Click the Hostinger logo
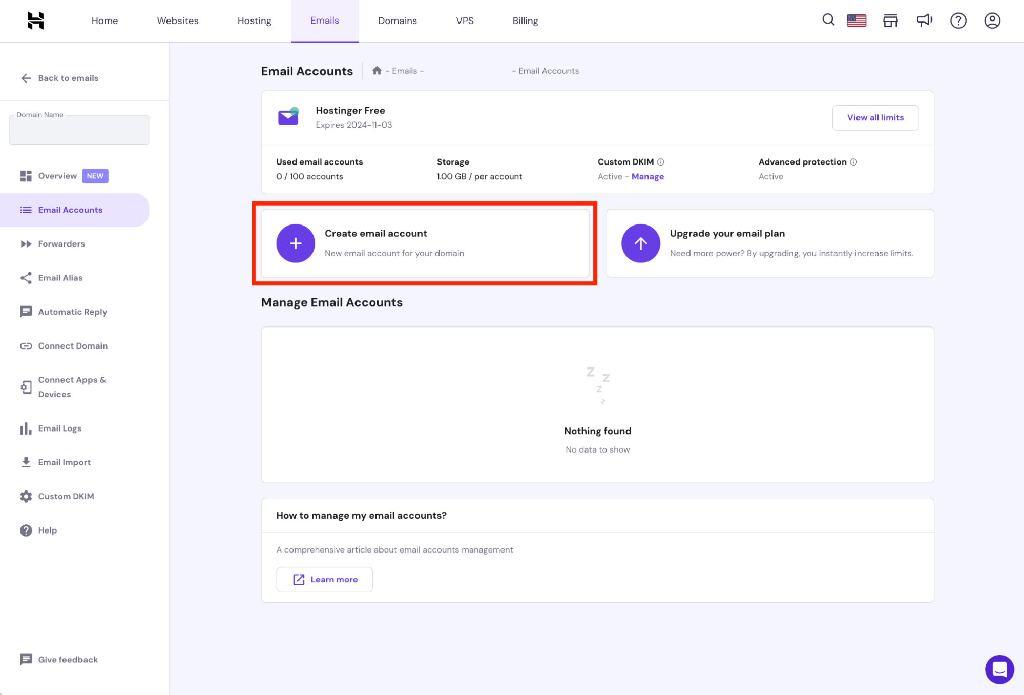This screenshot has width=1024, height=695. coord(35,21)
